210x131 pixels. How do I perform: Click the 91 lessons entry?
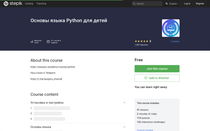143,110
